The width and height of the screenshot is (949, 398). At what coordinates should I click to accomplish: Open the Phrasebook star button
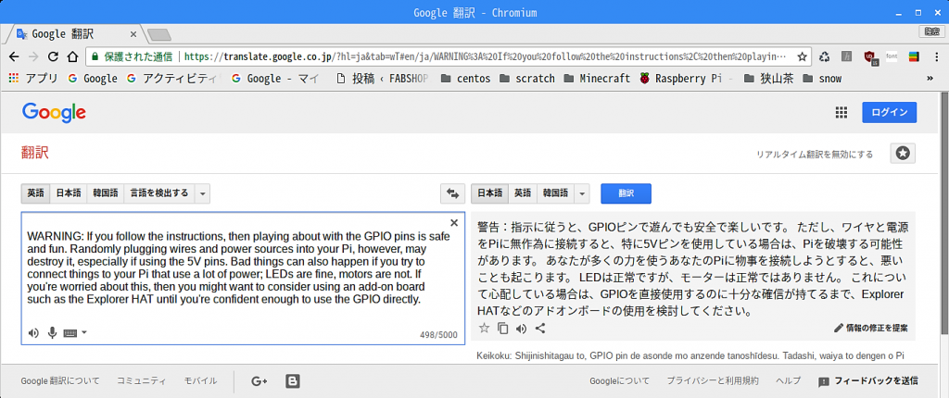coord(903,154)
